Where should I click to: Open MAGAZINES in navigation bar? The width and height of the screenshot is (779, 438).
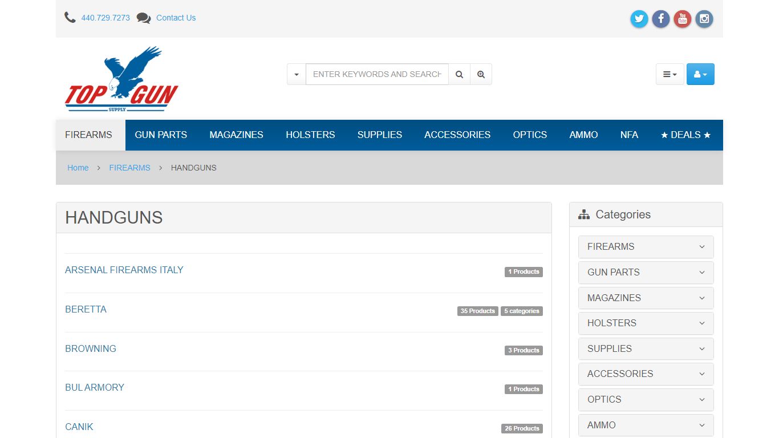236,135
